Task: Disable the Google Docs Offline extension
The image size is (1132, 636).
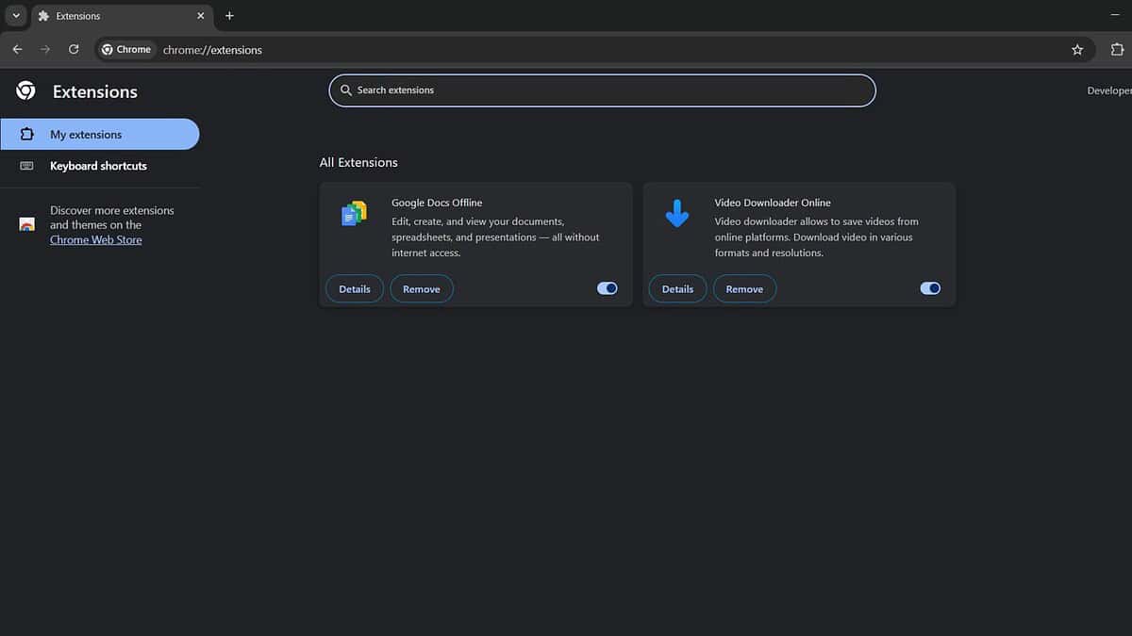Action: 608,288
